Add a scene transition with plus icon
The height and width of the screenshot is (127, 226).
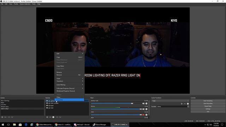pyautogui.click(x=182, y=104)
